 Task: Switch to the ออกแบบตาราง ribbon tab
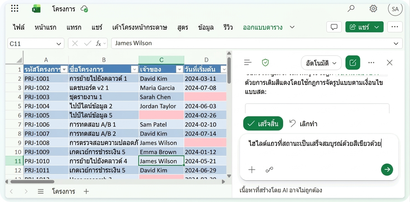pos(263,27)
